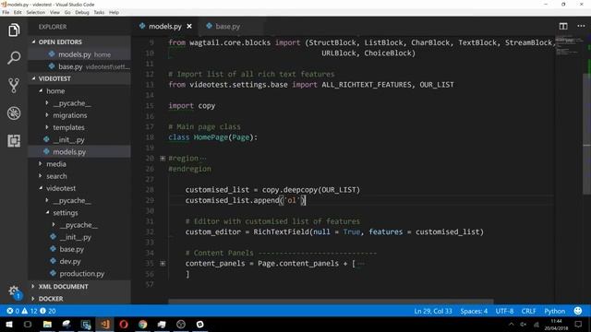Select models.py in the home folder tree
Screen dimensions: 591x332
click(x=79, y=151)
